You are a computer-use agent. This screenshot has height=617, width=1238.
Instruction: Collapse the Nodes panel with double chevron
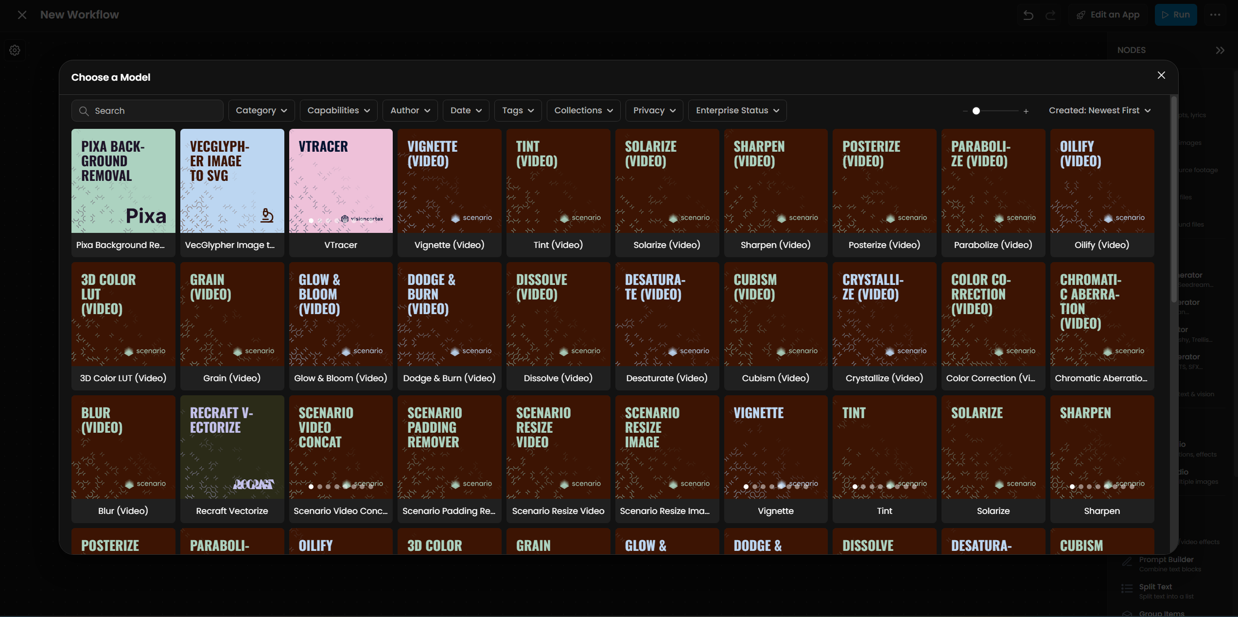click(x=1220, y=50)
